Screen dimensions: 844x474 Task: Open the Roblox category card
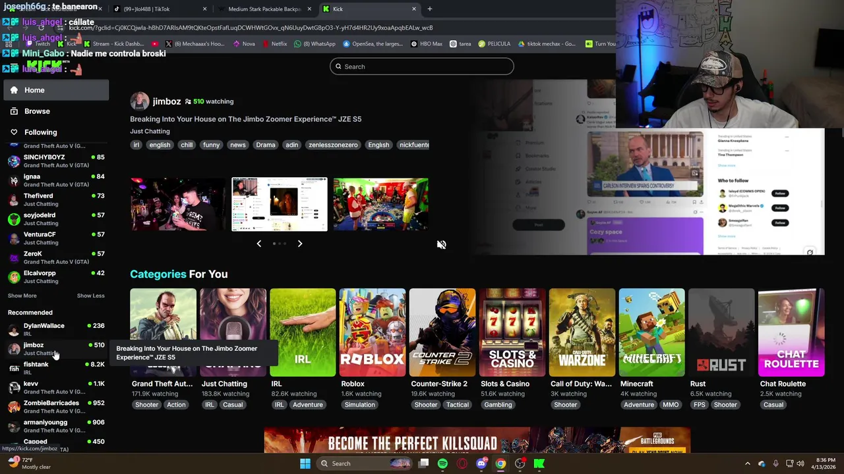(373, 332)
